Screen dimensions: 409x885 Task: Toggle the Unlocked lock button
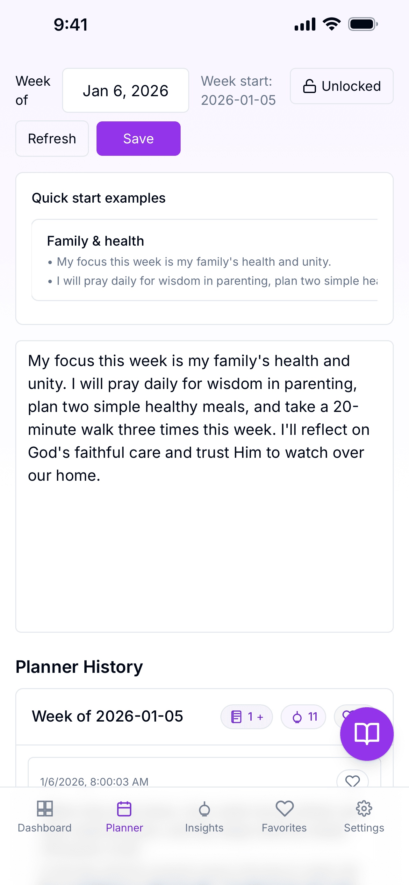click(x=341, y=86)
